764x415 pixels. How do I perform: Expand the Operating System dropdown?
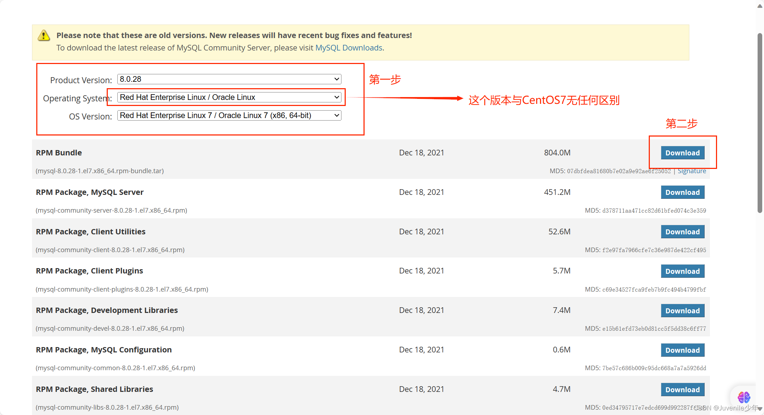(x=229, y=97)
